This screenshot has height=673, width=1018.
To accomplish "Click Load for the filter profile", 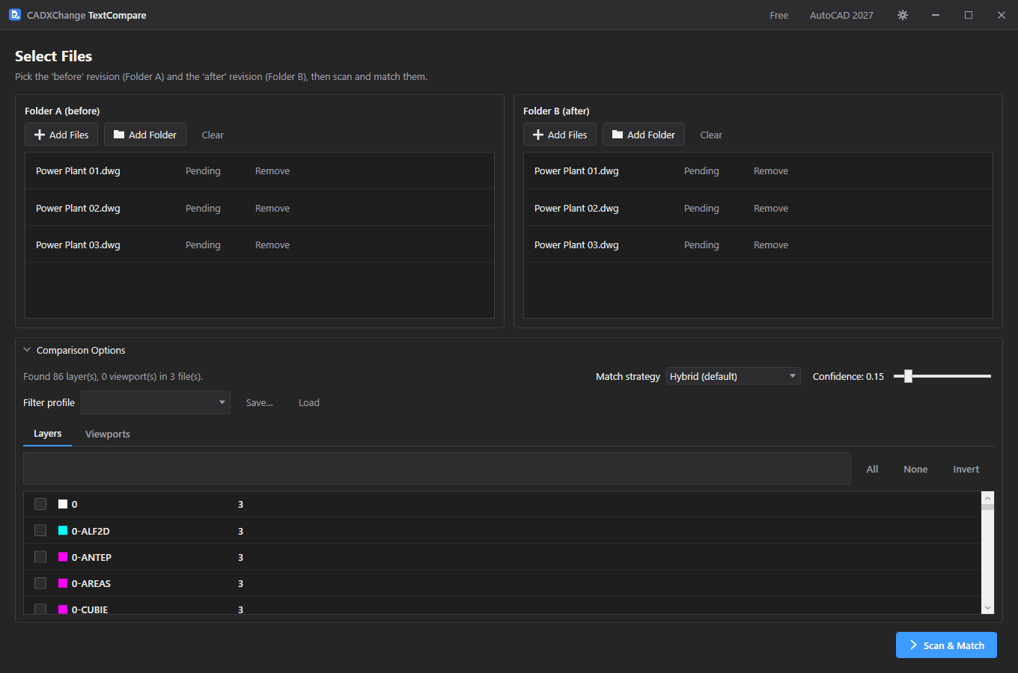I will [x=309, y=402].
